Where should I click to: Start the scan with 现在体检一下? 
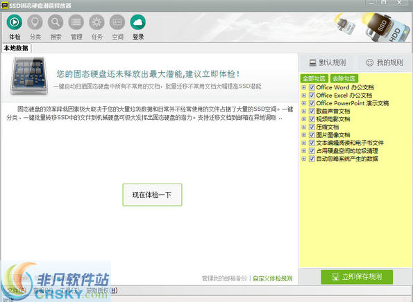pos(152,195)
